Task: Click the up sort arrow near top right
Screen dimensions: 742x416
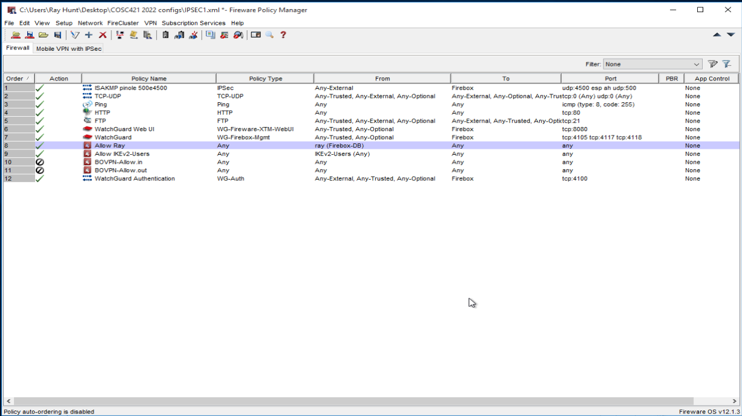Action: click(717, 34)
